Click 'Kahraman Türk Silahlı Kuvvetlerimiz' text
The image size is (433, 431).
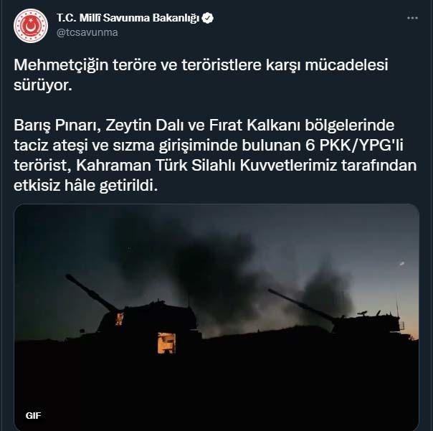point(207,166)
